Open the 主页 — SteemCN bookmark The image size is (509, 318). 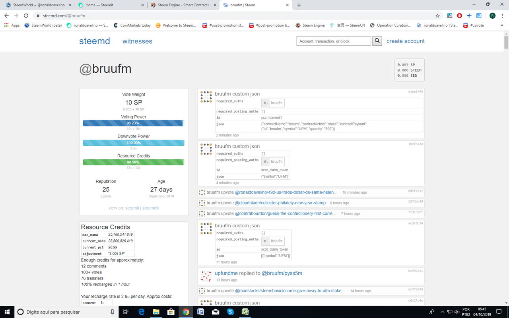[x=348, y=25]
